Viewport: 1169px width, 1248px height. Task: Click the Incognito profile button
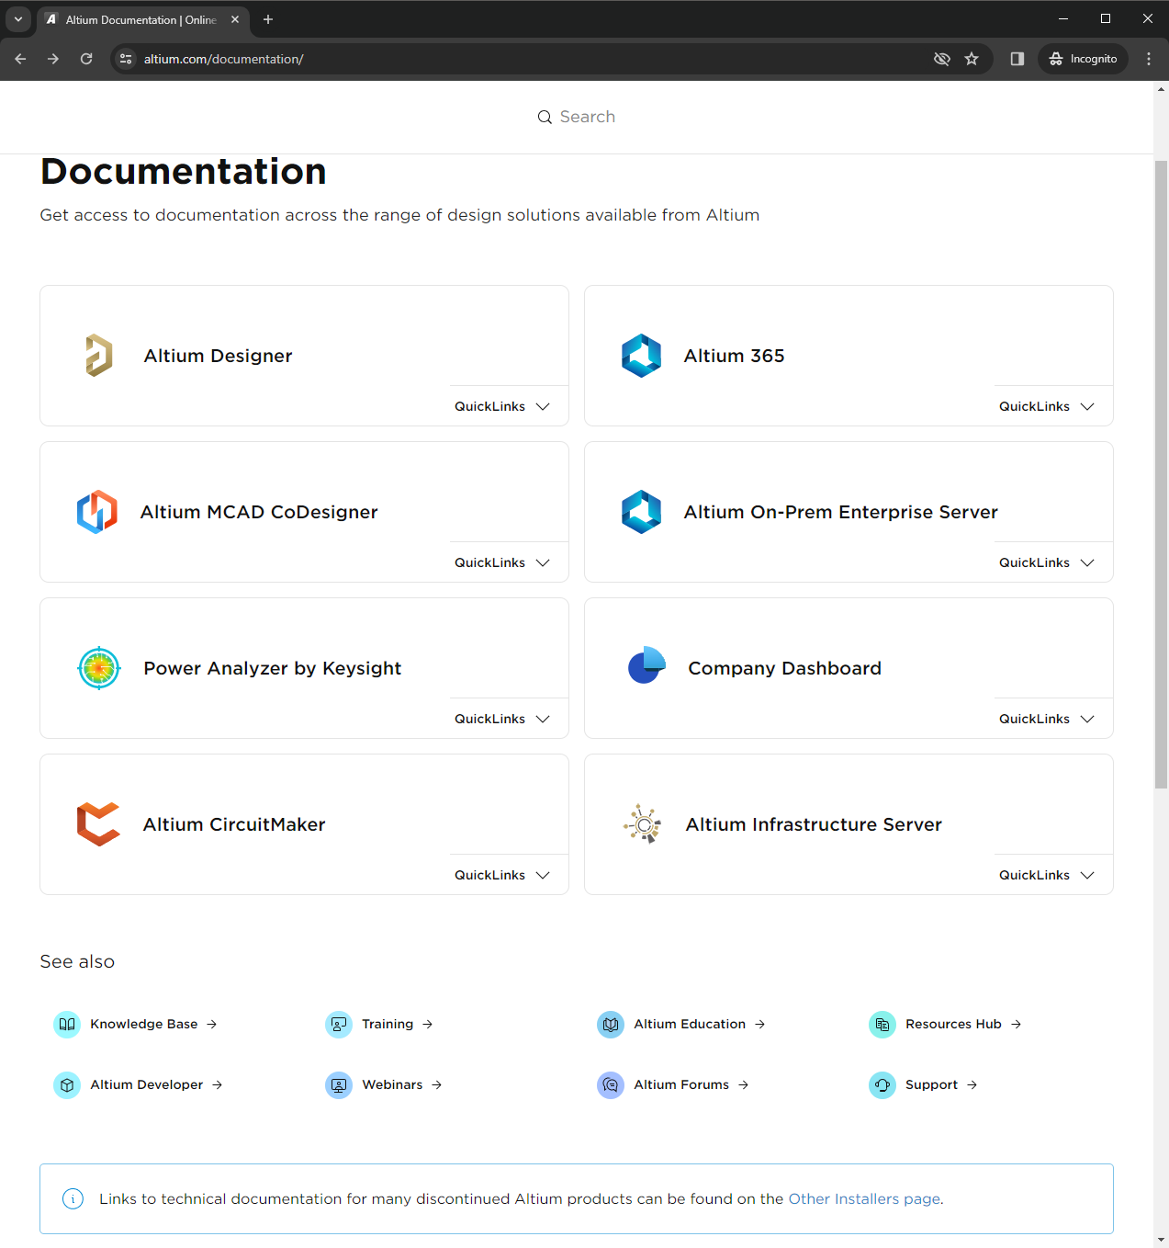point(1084,59)
